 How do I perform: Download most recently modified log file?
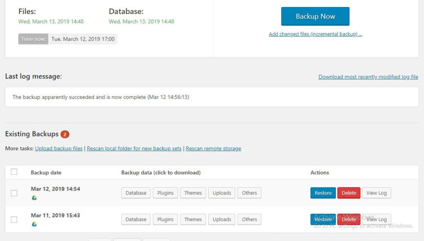pyautogui.click(x=368, y=76)
